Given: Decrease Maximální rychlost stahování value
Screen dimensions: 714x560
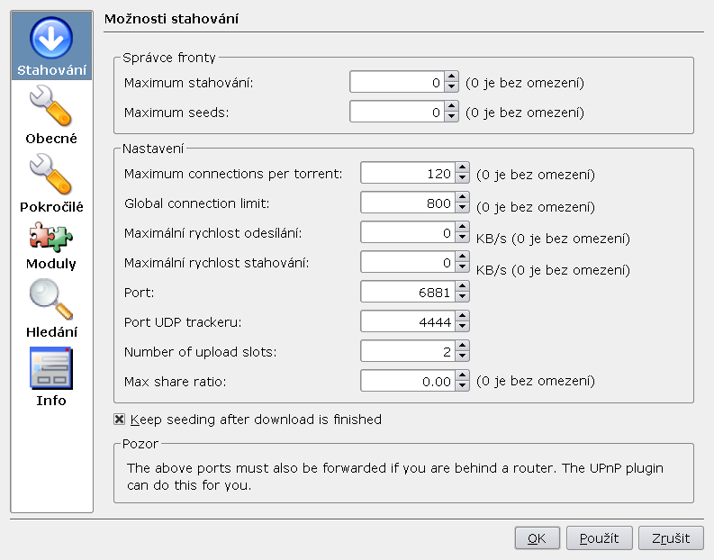Looking at the screenshot, I should click(463, 267).
